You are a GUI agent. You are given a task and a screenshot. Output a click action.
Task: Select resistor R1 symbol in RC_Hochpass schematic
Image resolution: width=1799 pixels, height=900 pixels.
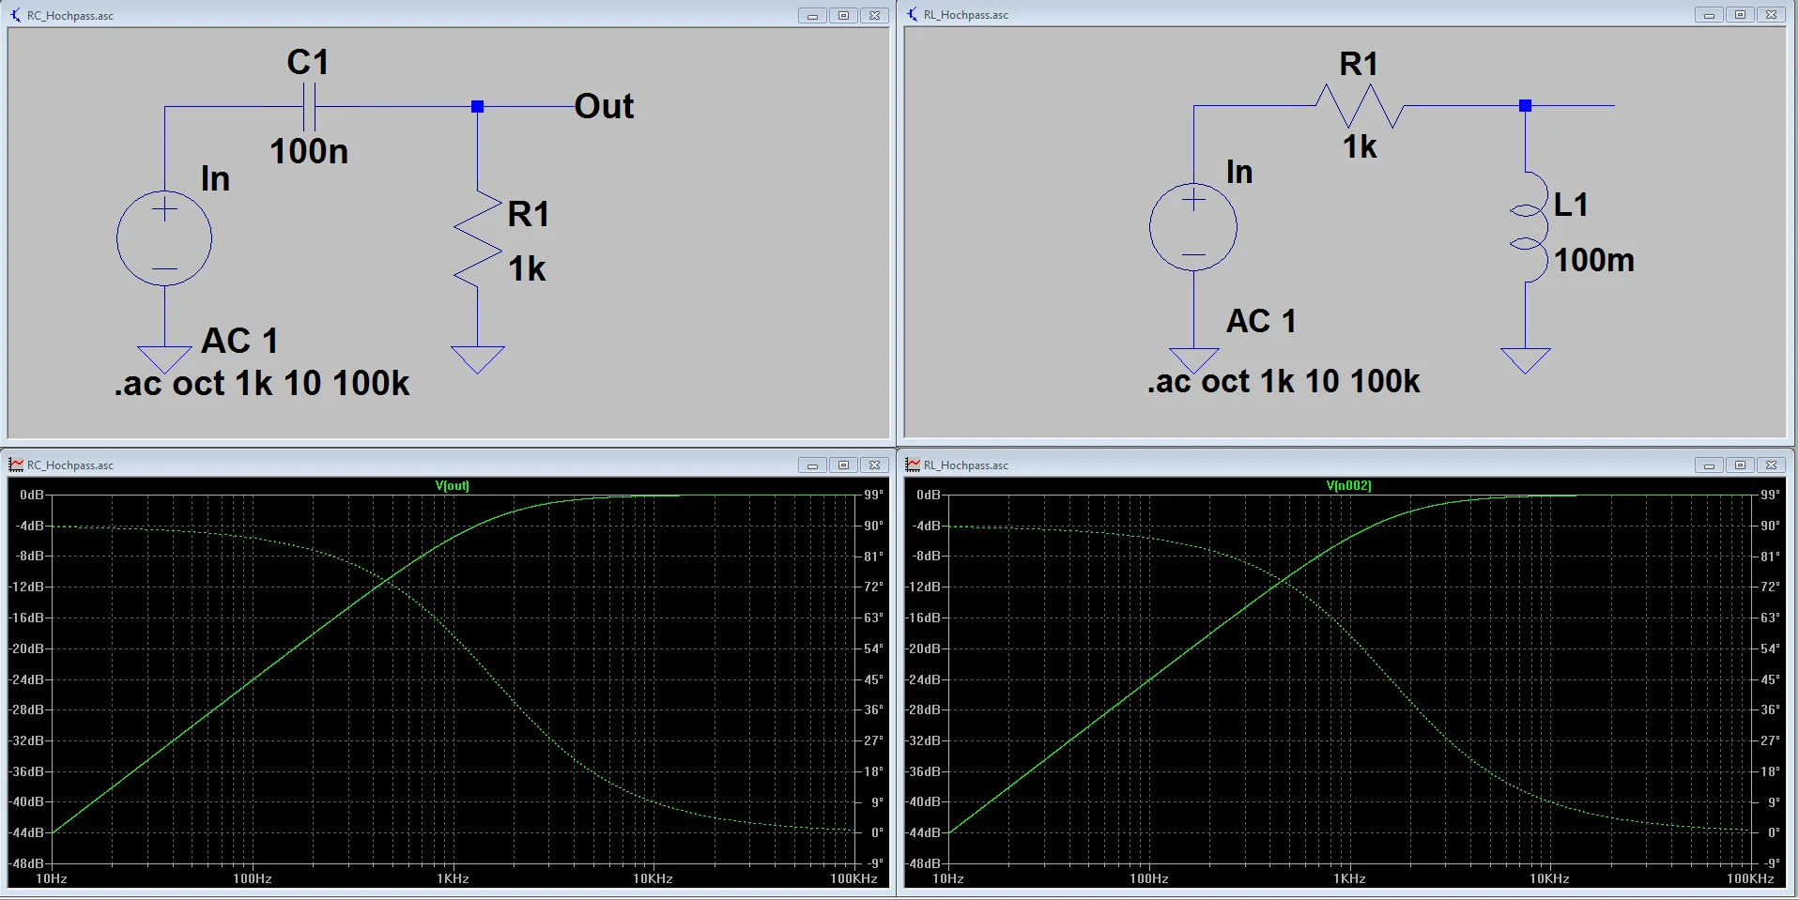478,238
